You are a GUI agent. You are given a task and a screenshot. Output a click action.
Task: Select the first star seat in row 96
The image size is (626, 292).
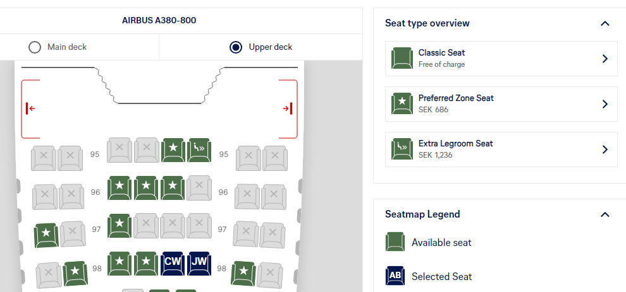point(120,187)
